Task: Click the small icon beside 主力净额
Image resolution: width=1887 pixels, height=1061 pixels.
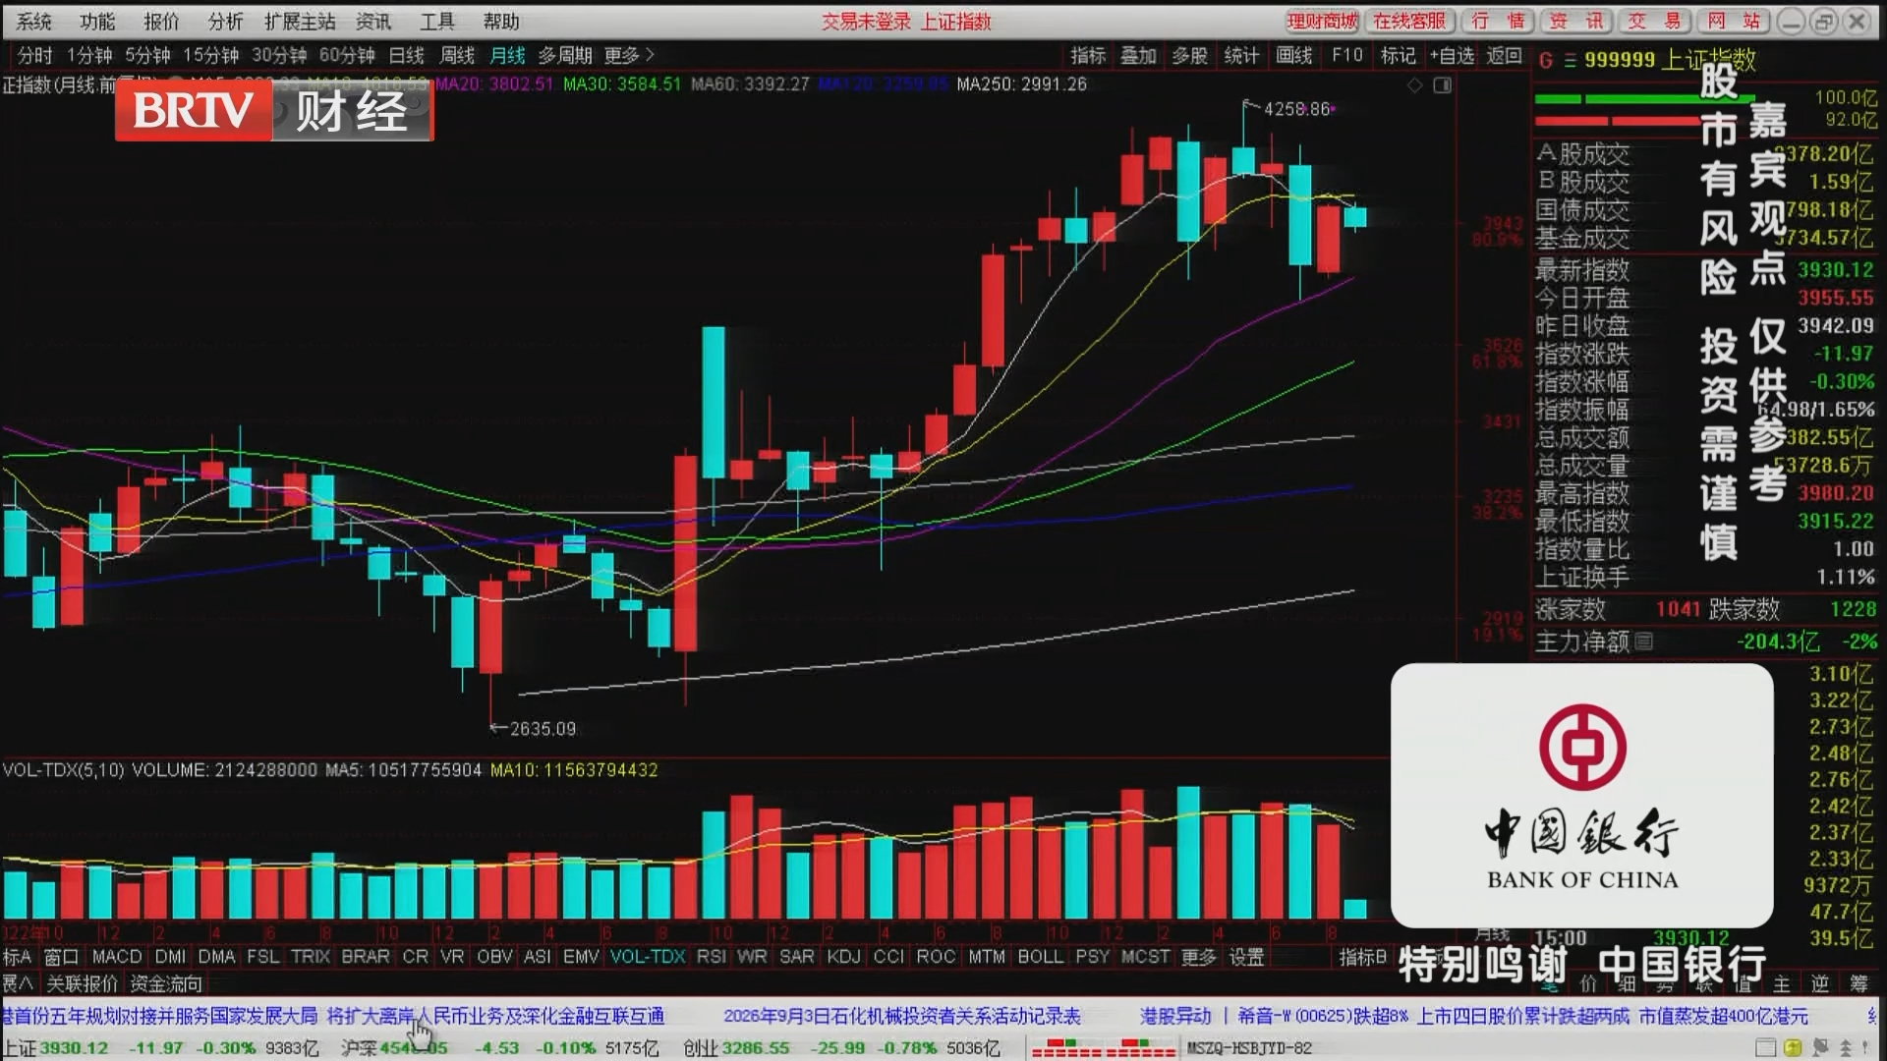Action: (1643, 642)
